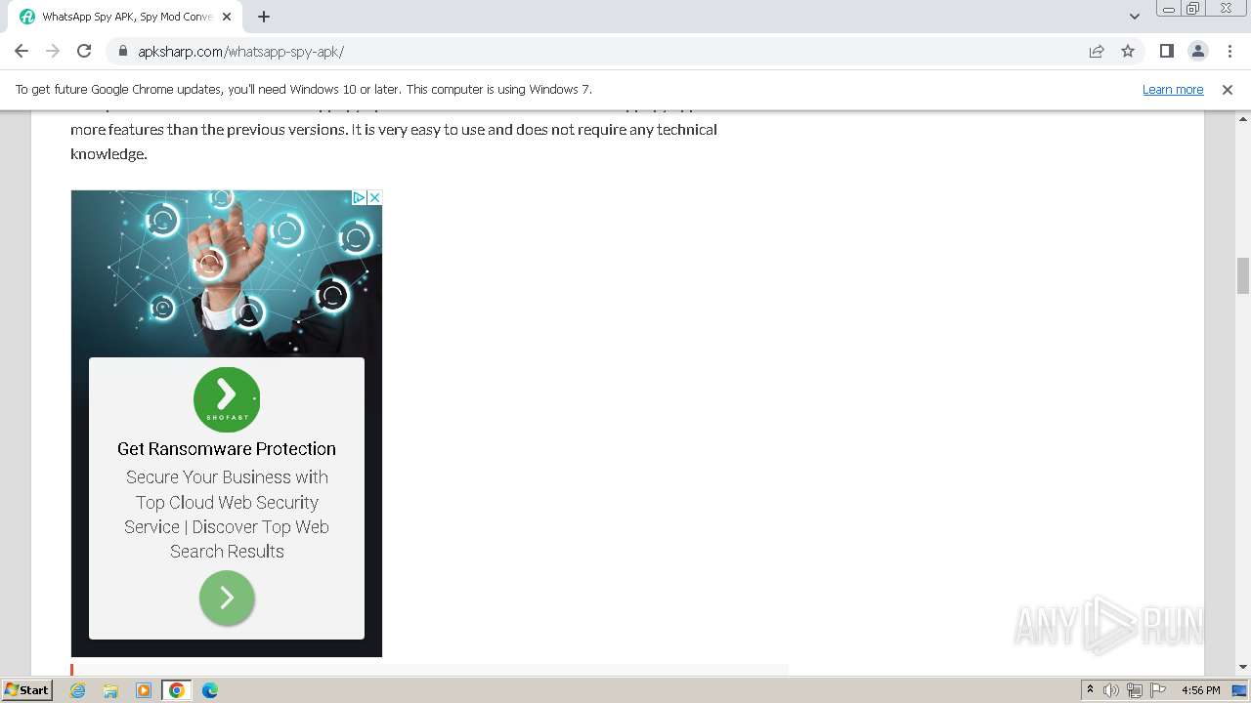Toggle the Chrome side panel
Image resolution: width=1251 pixels, height=703 pixels.
1166,51
